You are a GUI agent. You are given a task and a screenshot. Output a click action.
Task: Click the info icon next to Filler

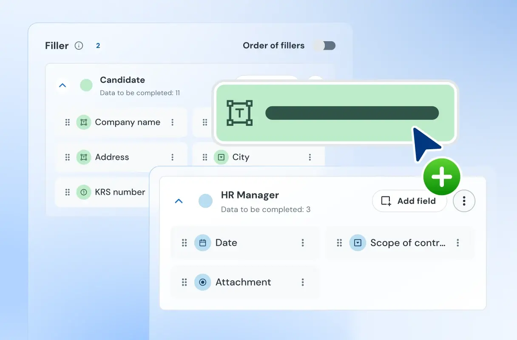[79, 45]
